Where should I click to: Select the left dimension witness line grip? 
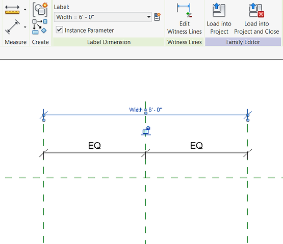point(44,120)
